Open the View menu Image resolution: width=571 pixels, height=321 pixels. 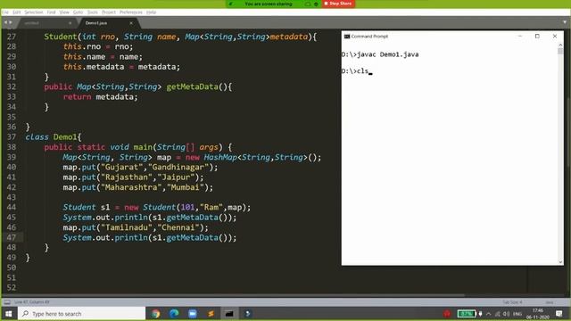click(64, 12)
